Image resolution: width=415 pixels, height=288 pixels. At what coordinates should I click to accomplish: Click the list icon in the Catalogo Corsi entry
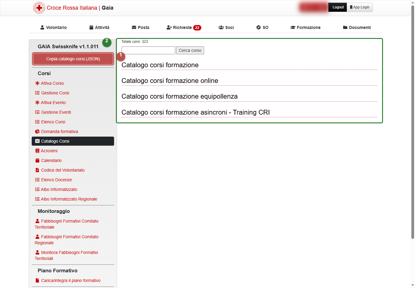[37, 141]
